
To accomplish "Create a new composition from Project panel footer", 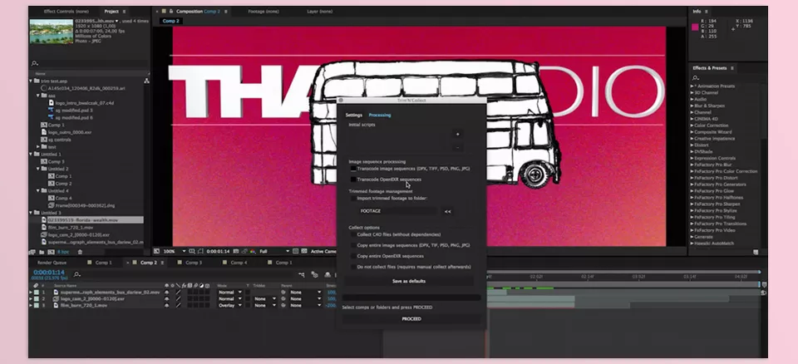I will [51, 252].
